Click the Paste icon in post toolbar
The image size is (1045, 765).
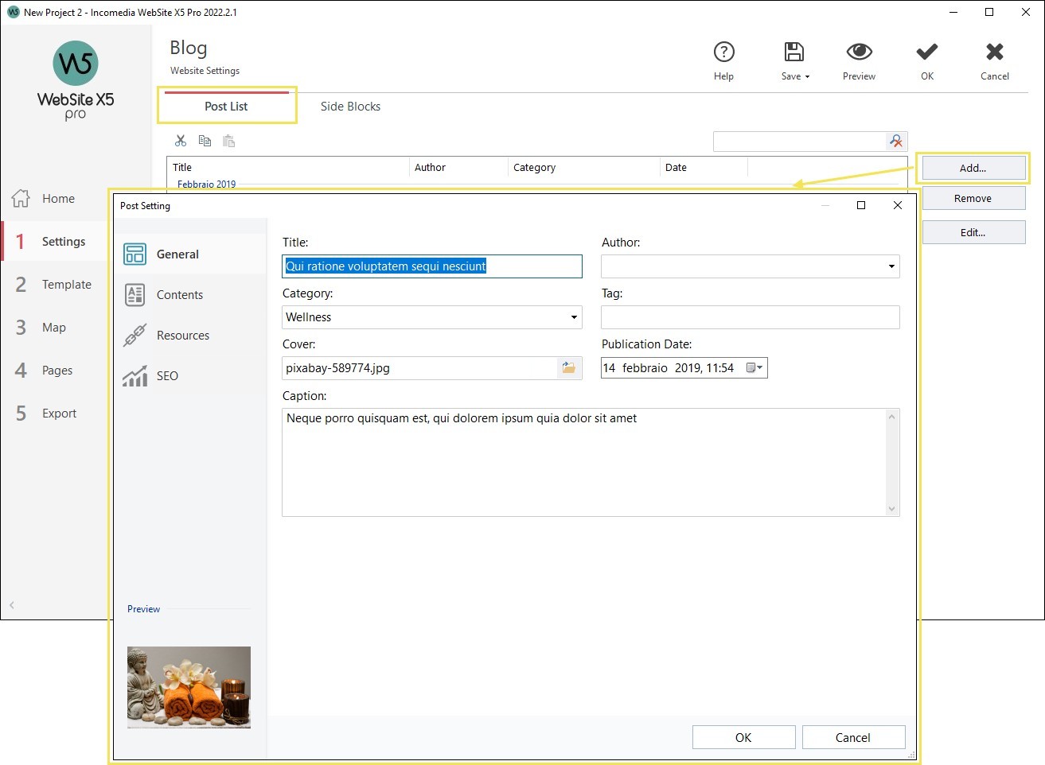coord(228,140)
